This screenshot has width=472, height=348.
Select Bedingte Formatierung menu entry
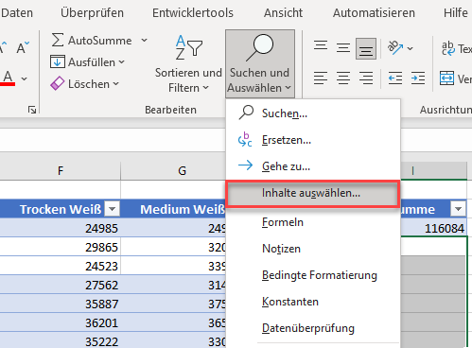tap(313, 275)
